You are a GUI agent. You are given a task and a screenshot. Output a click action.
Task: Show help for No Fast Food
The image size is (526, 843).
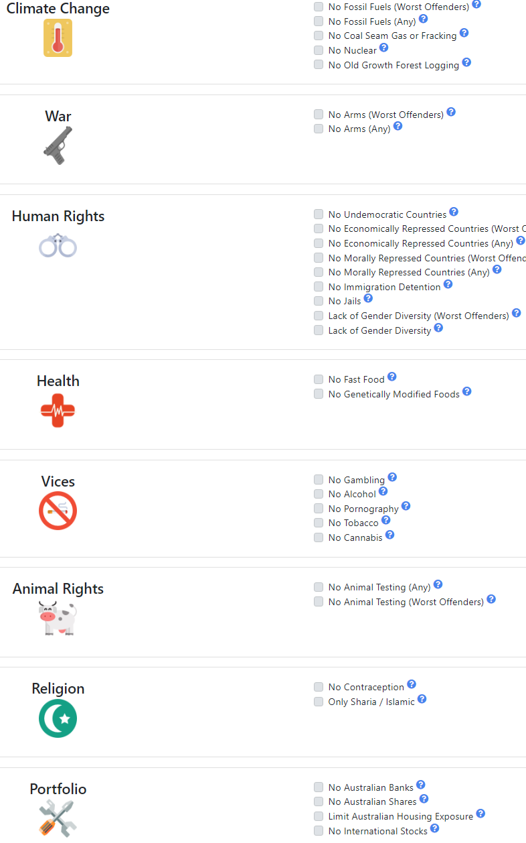tap(392, 377)
